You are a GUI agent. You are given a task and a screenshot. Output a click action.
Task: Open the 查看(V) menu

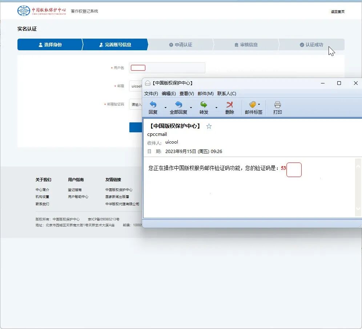186,93
